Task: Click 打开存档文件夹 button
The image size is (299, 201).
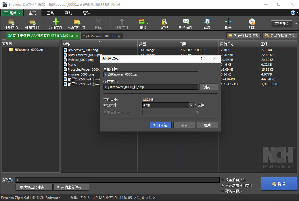Action: click(x=243, y=35)
